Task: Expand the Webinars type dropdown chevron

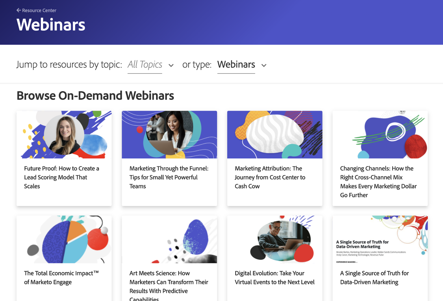Action: (x=264, y=65)
